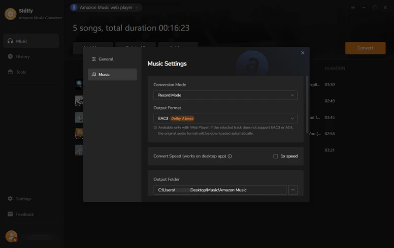Expand the Record Mode dropdown arrow
394x248 pixels.
(x=292, y=95)
